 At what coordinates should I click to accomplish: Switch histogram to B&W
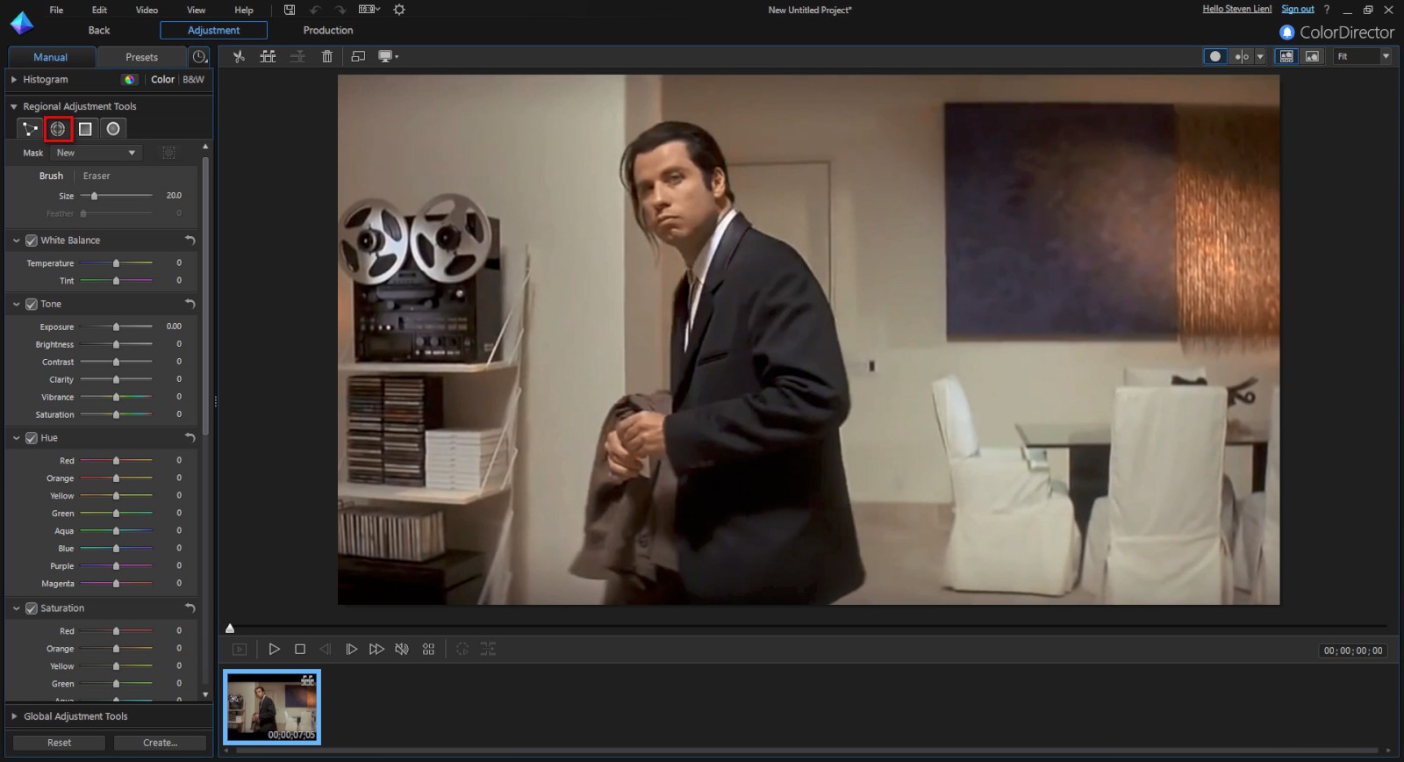[193, 79]
